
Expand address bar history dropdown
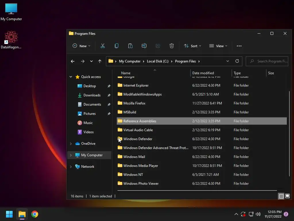click(228, 61)
